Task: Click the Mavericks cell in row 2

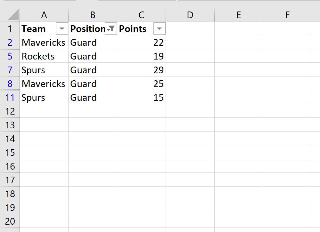Action: [x=44, y=43]
